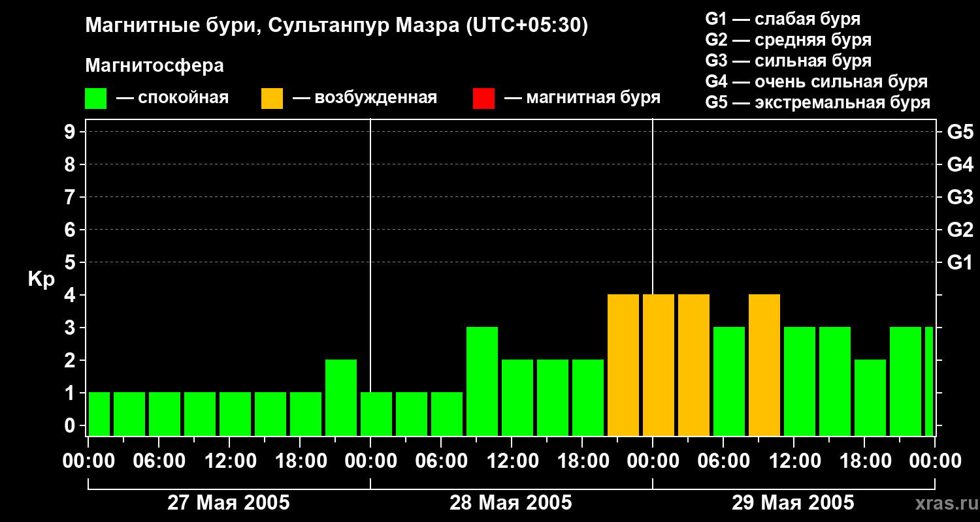Screen dimensions: 980x522
Task: Click the 'Kp' axis title
Action: [41, 279]
